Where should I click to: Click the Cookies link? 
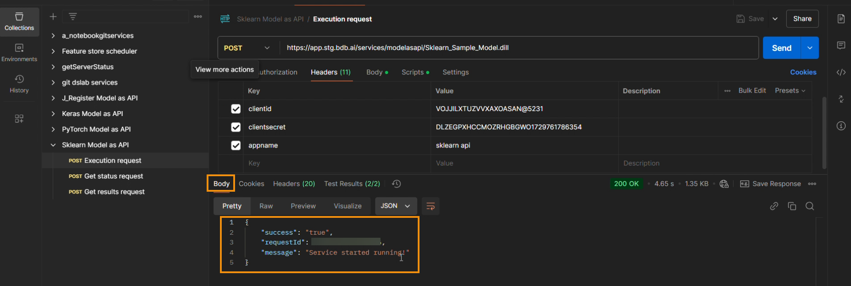[803, 72]
